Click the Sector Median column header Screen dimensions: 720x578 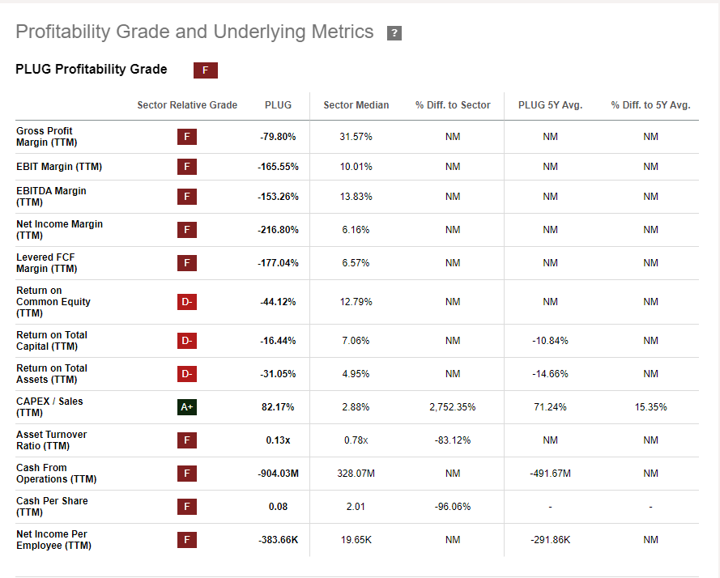[x=356, y=105]
